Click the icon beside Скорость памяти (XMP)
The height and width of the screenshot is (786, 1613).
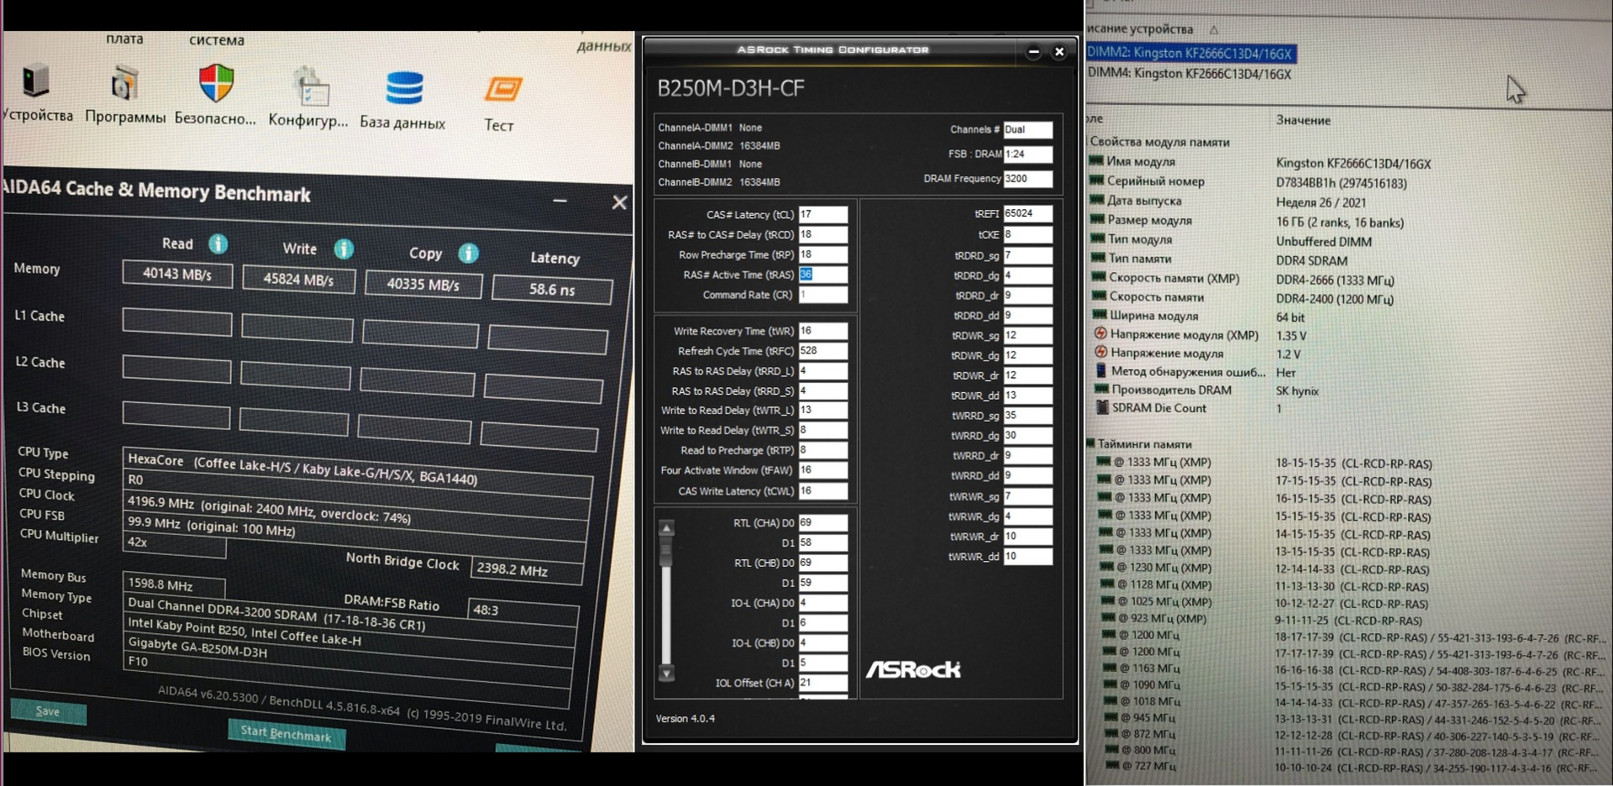(x=1099, y=277)
